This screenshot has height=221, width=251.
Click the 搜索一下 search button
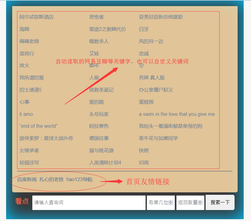[220, 202]
